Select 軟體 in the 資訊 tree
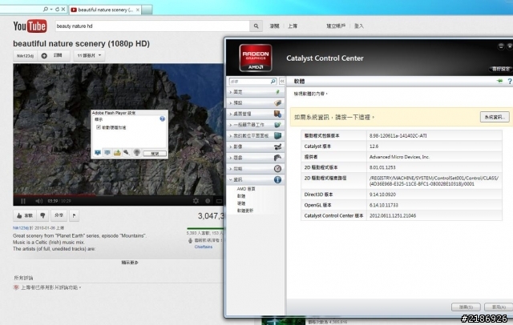Image resolution: width=513 pixels, height=325 pixels. 241,196
